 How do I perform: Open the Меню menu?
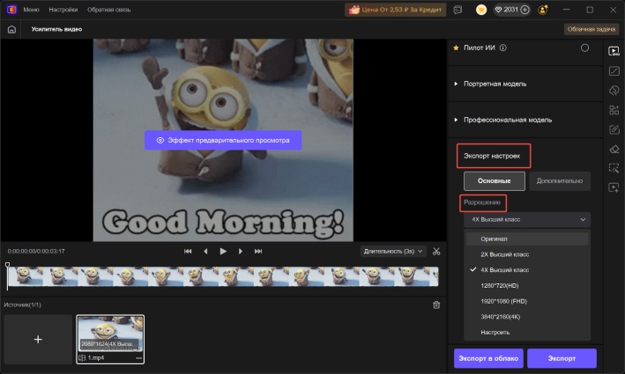click(31, 10)
